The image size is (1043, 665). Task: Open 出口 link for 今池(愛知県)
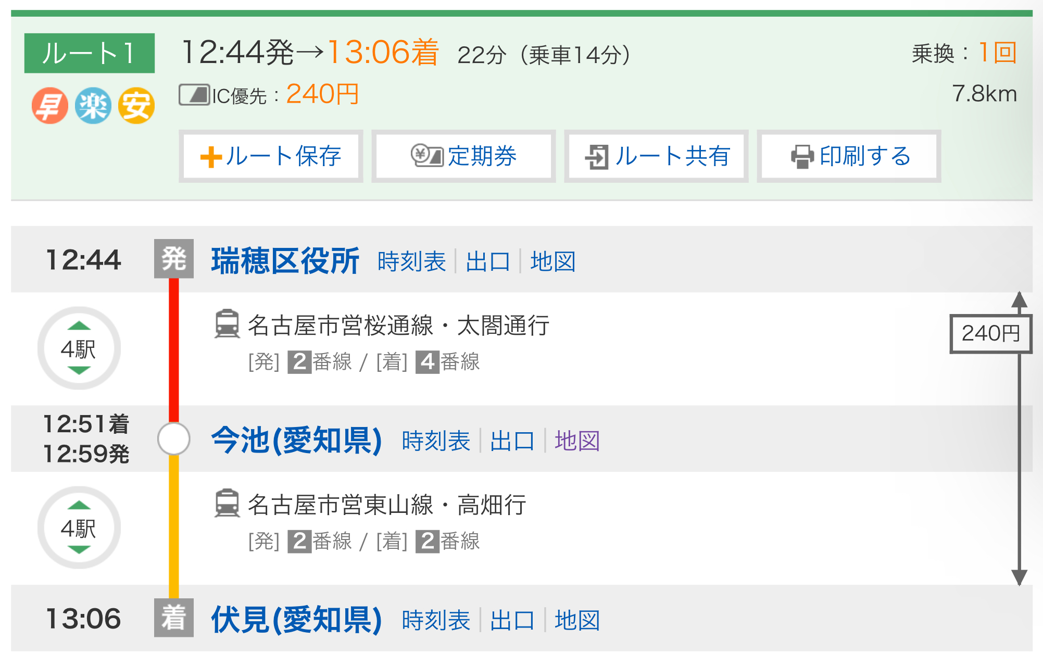click(x=512, y=441)
